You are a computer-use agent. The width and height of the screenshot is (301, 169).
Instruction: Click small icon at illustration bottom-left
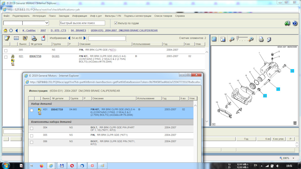click(x=214, y=124)
